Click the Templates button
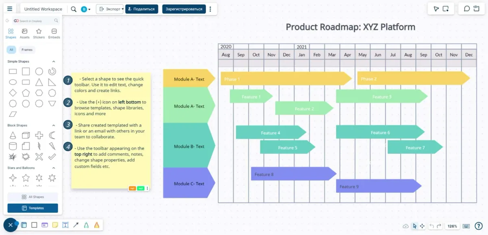Viewport: 488px width, 235px height. (33, 208)
